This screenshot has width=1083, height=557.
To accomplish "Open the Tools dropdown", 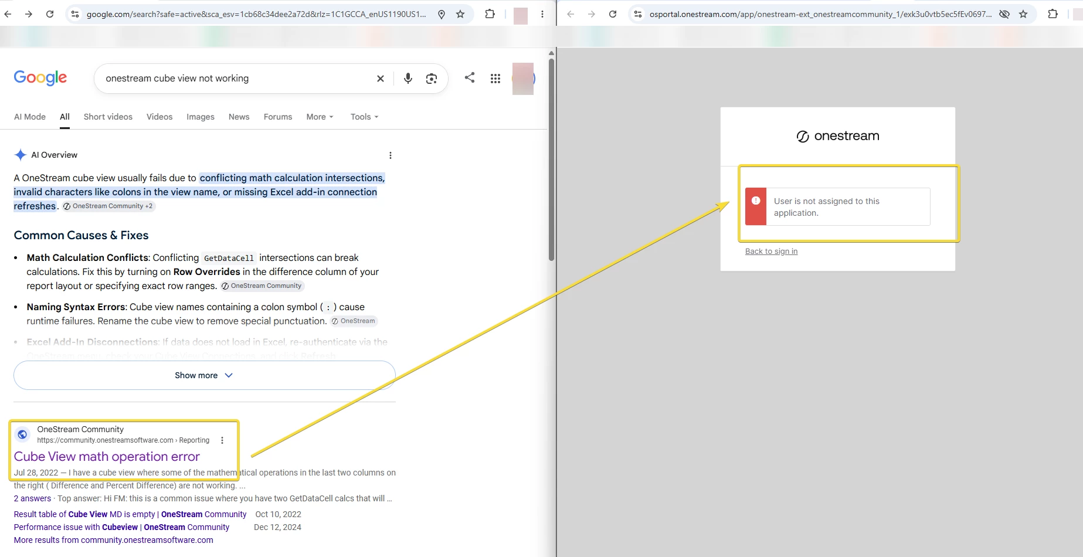I will [364, 117].
